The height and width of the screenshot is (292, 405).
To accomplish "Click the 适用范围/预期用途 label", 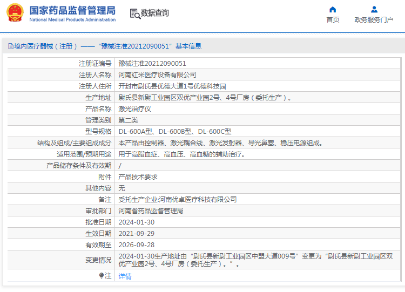I will point(84,154).
